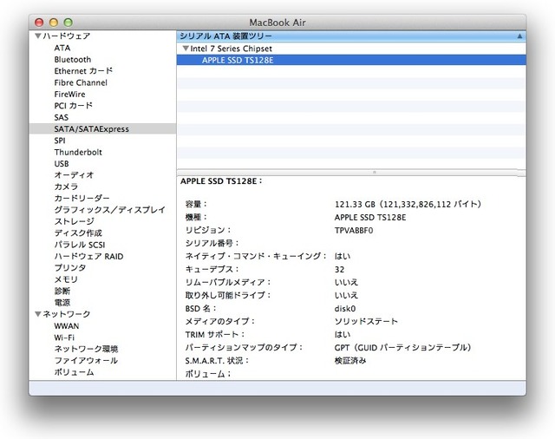Click the GPT partition map value

pos(402,348)
